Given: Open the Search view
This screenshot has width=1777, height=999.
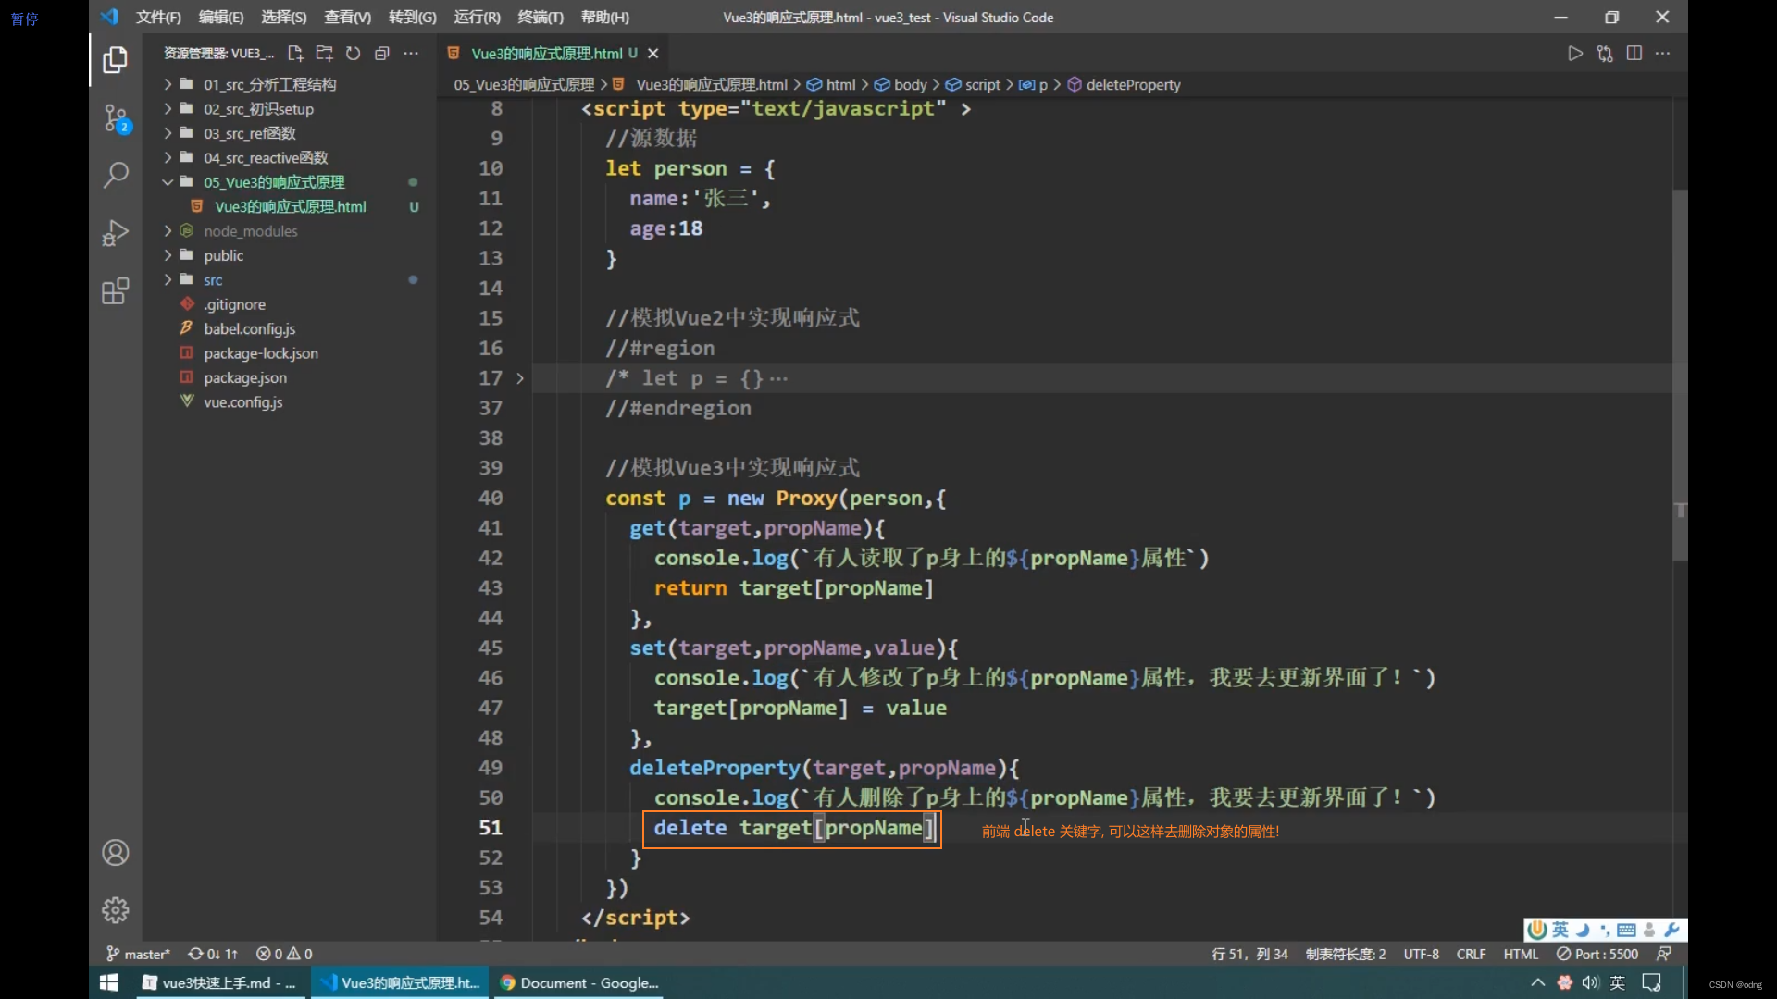Looking at the screenshot, I should (x=115, y=175).
